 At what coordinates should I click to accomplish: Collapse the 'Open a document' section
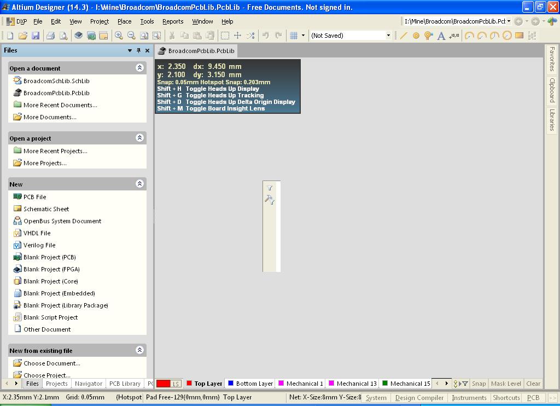point(139,67)
